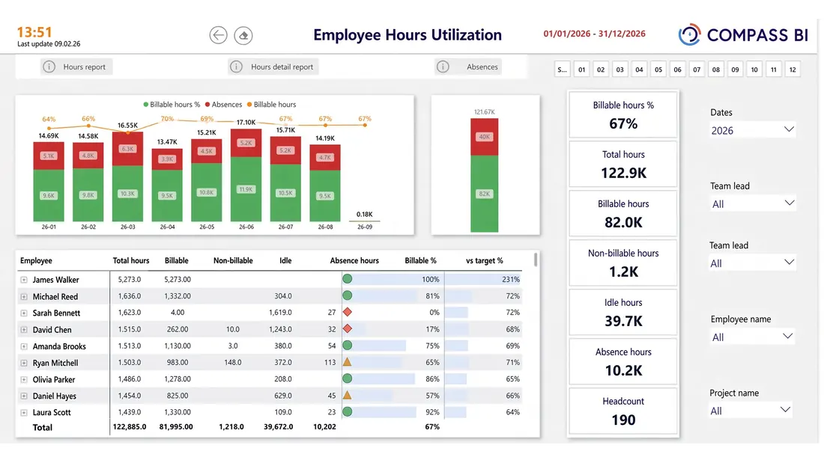Click the date range 01/01/2026 - 31/12/2026

(594, 34)
